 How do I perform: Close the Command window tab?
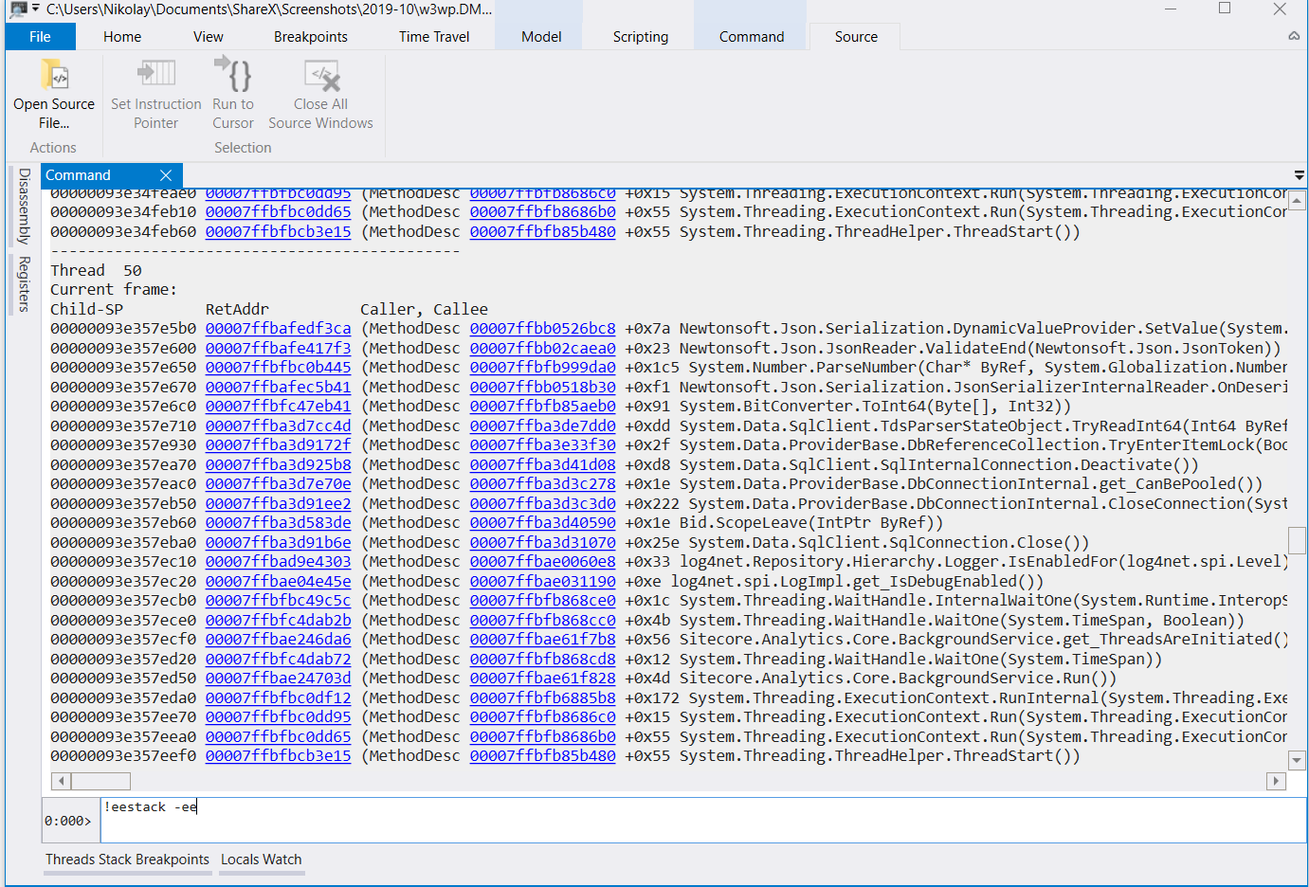click(x=166, y=175)
